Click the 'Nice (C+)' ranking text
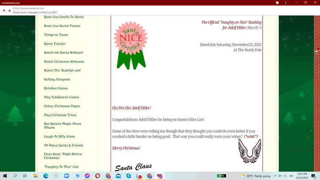Image resolution: width=320 pixels, height=180 pixels. click(x=254, y=28)
